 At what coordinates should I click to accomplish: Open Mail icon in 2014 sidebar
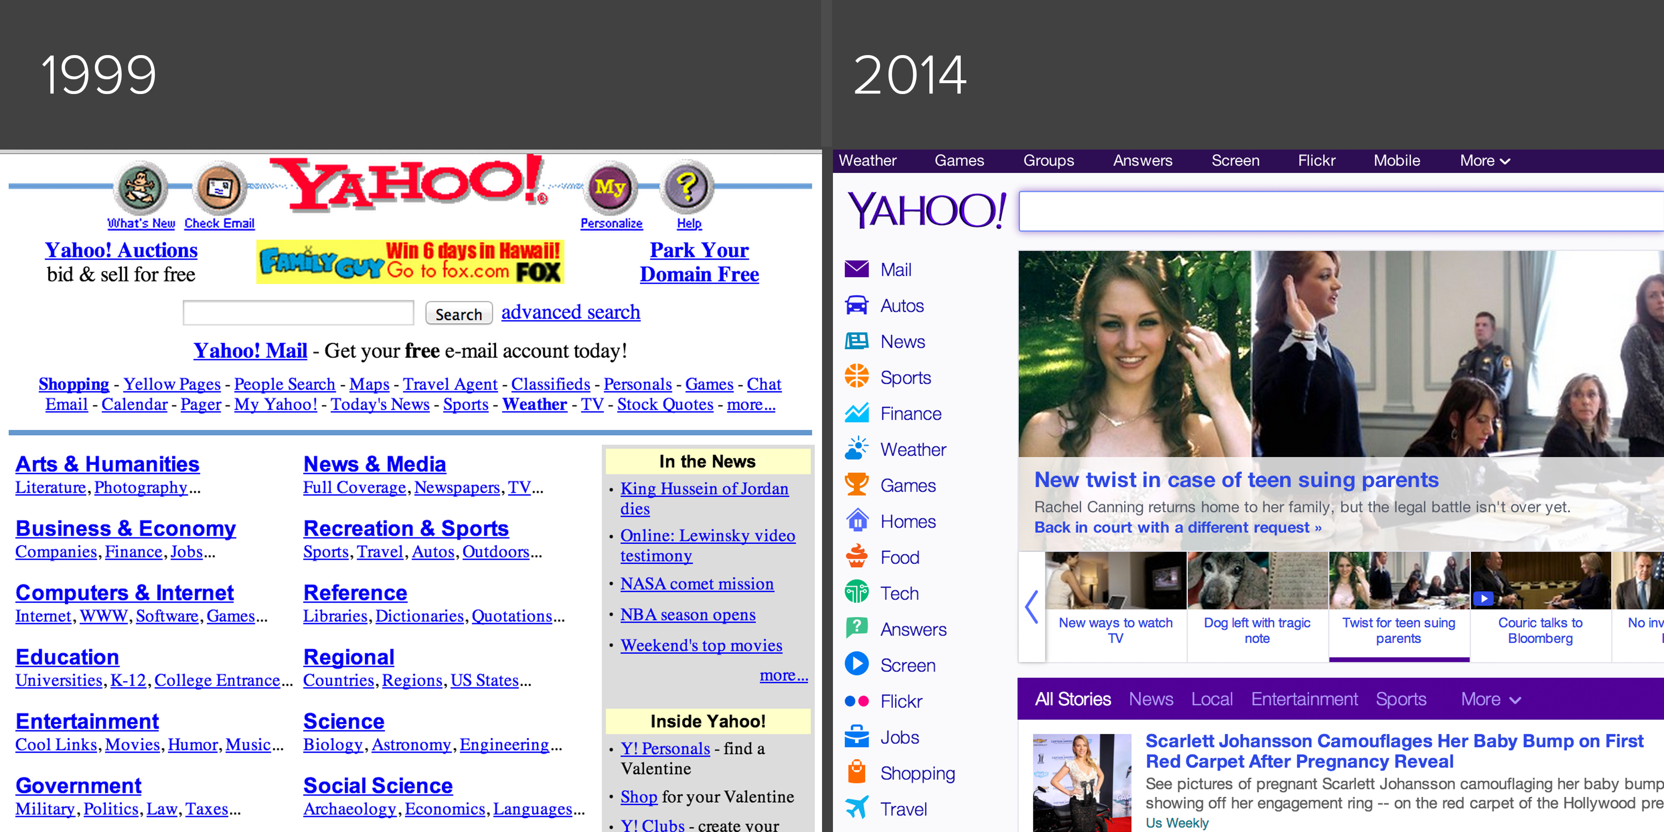[x=857, y=269]
